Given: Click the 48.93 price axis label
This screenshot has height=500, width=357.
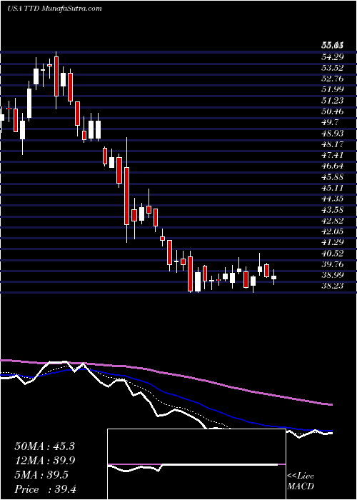Looking at the screenshot, I should pyautogui.click(x=331, y=134).
